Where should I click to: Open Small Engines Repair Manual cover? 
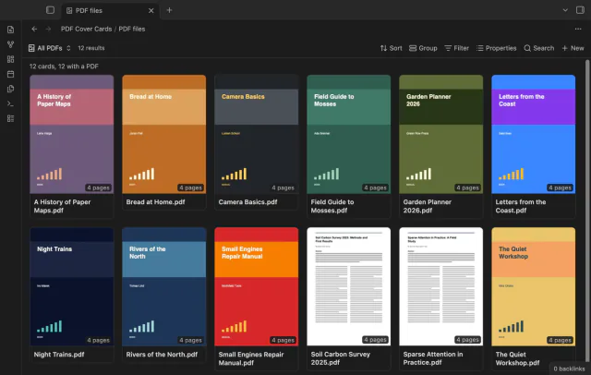pos(257,286)
